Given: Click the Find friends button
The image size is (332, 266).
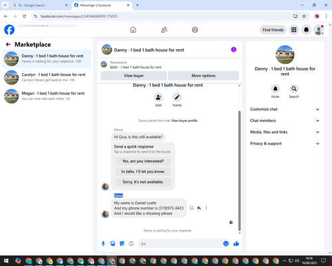Looking at the screenshot, I should [273, 30].
